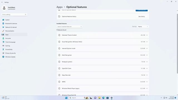Click the taskbar Search box
Viewport: 178px width, 100px height.
[78, 98]
